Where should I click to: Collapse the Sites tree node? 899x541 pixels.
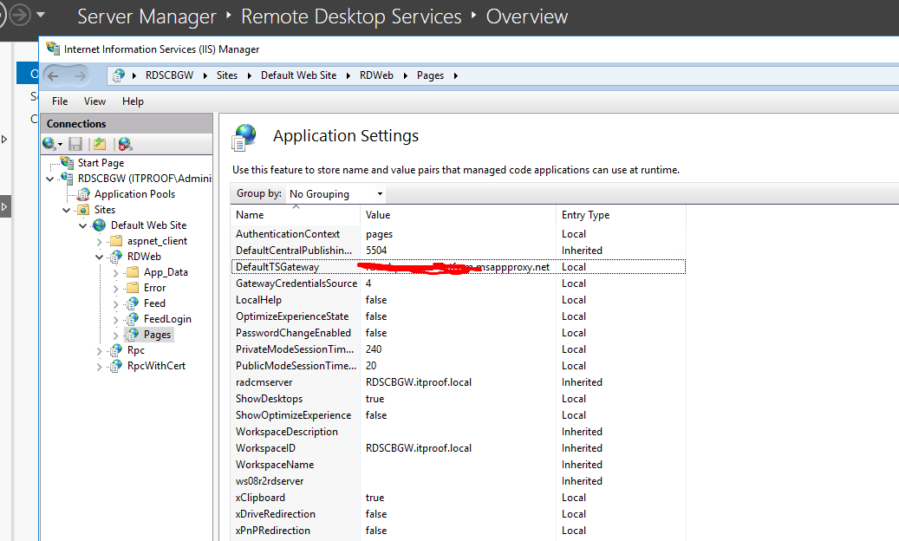(67, 211)
